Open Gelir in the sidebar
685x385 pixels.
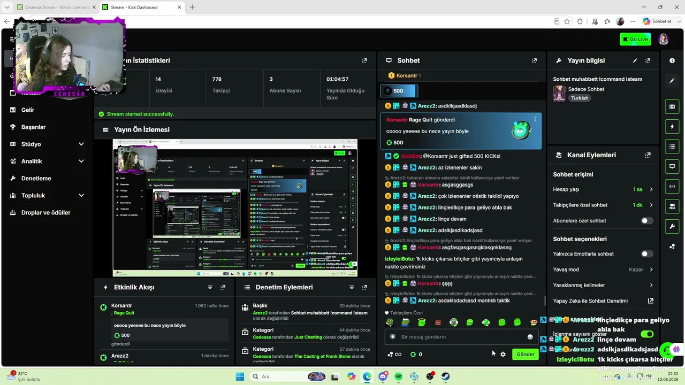tap(27, 110)
